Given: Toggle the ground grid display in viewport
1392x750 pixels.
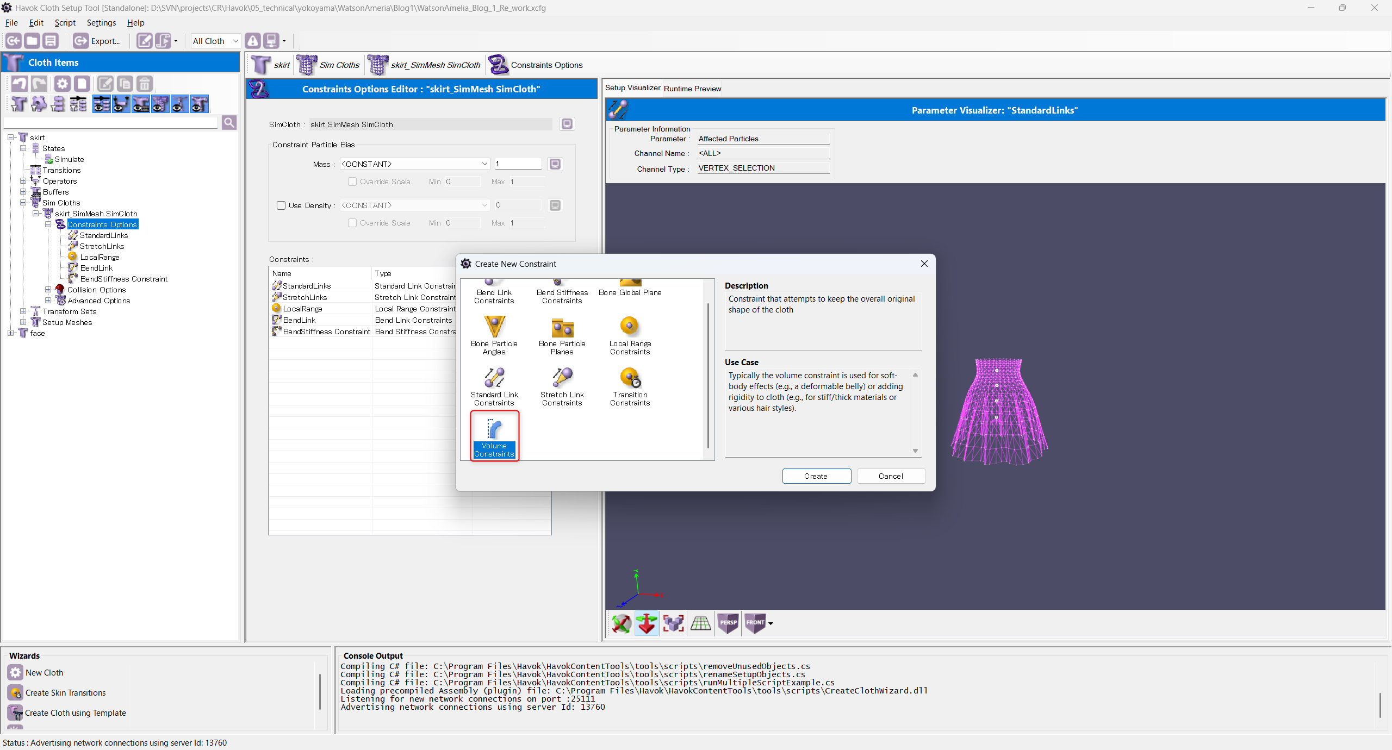Looking at the screenshot, I should (x=701, y=623).
